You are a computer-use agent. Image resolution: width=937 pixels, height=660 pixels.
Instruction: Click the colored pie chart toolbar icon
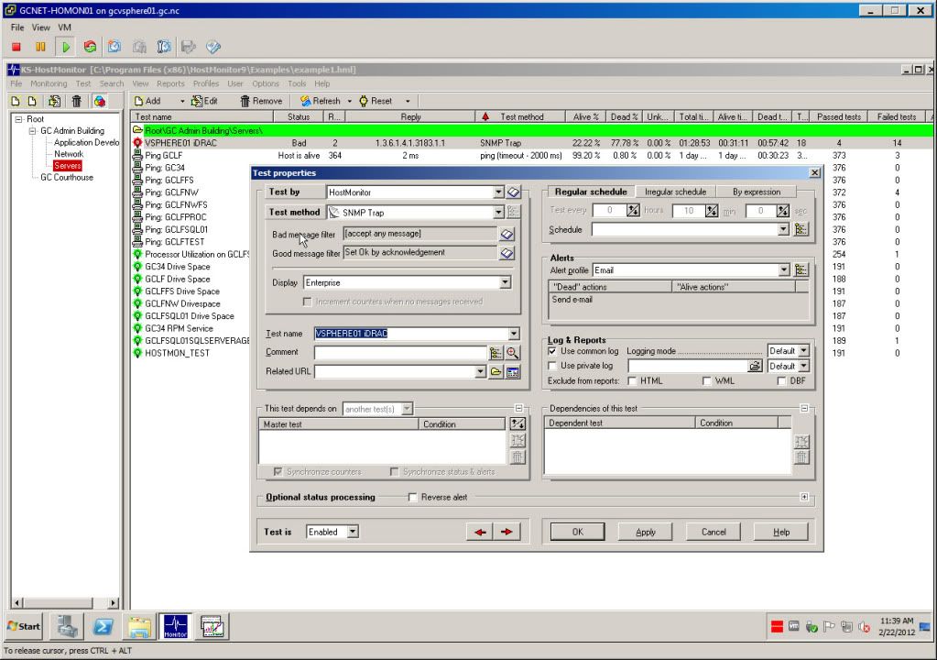coord(99,101)
